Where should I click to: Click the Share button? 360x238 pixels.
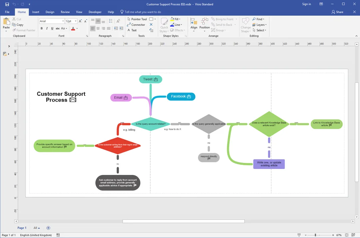click(x=337, y=12)
